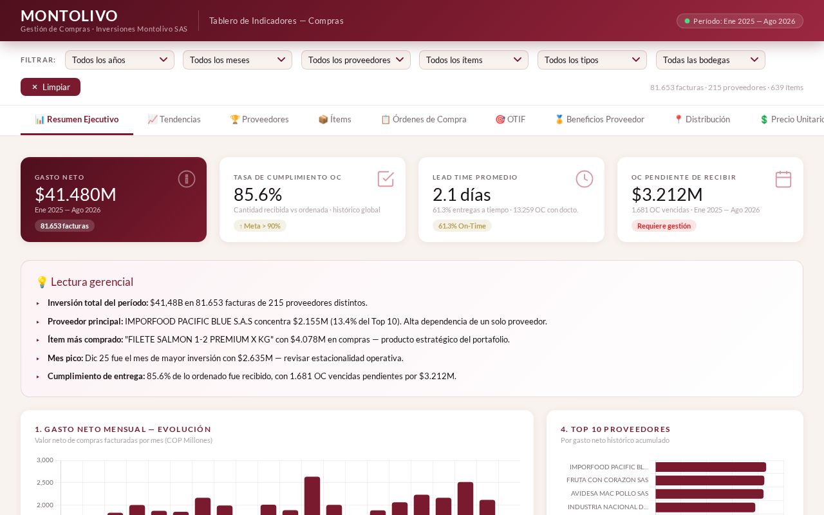Click the 85.6% cumplimiento value

[x=257, y=194]
